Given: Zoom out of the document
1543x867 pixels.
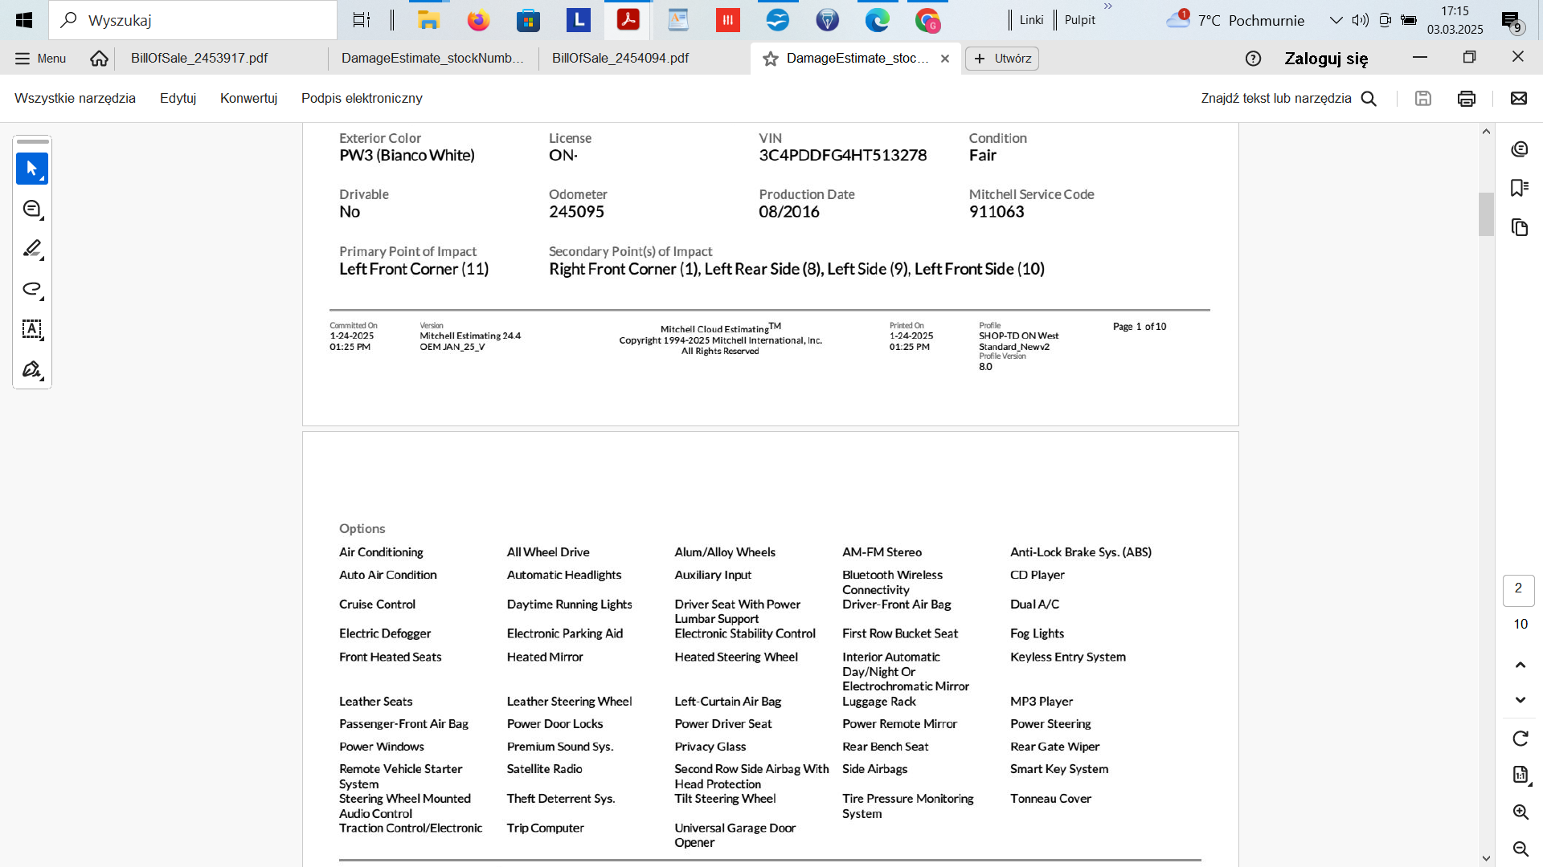Looking at the screenshot, I should [1520, 849].
